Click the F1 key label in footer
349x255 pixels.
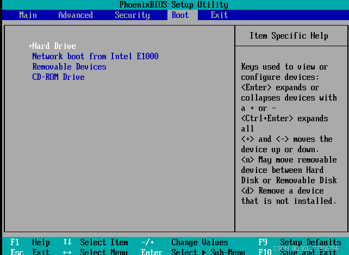[15, 242]
